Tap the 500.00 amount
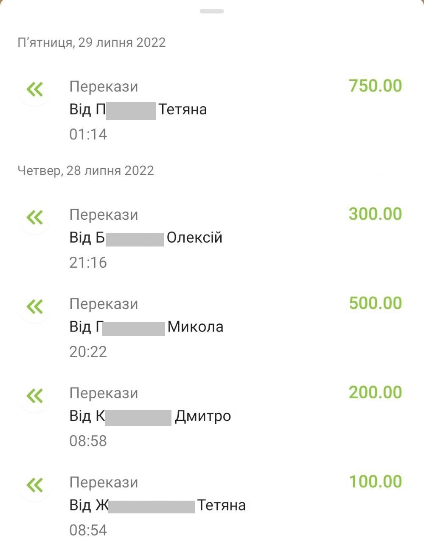Screen dimensions: 424x544 375,303
